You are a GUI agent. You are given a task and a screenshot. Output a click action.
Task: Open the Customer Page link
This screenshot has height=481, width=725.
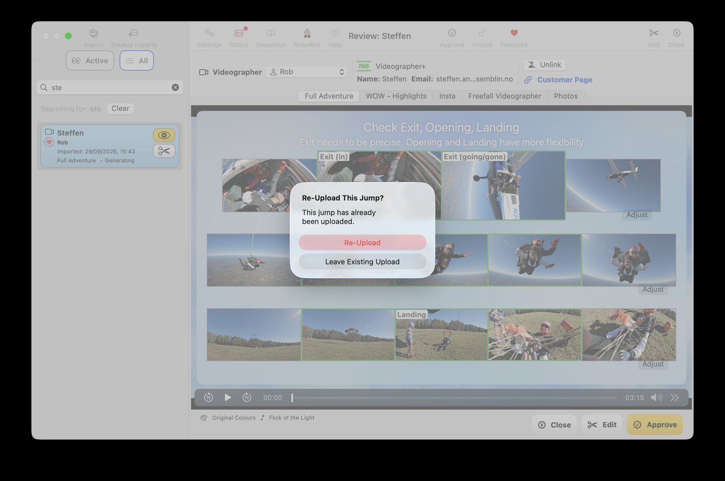(558, 80)
